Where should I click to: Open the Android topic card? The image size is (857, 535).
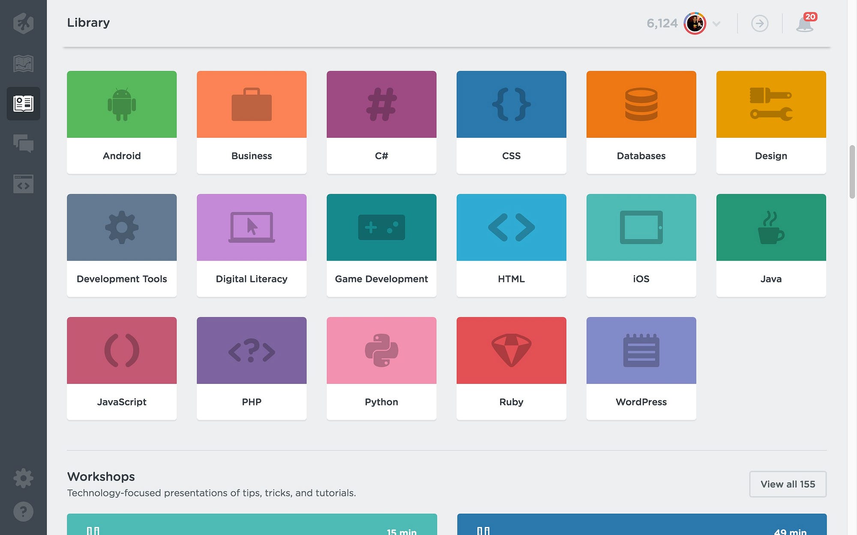pyautogui.click(x=122, y=122)
